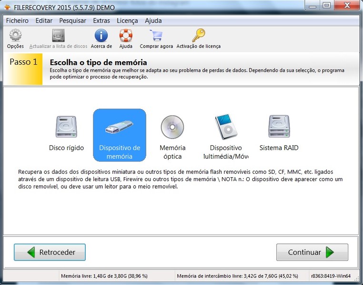Maximize the FILERECOVERY window

327,6
